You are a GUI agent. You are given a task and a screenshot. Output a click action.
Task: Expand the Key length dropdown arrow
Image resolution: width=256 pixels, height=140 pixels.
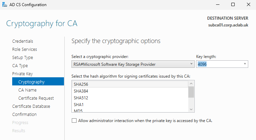click(245, 64)
